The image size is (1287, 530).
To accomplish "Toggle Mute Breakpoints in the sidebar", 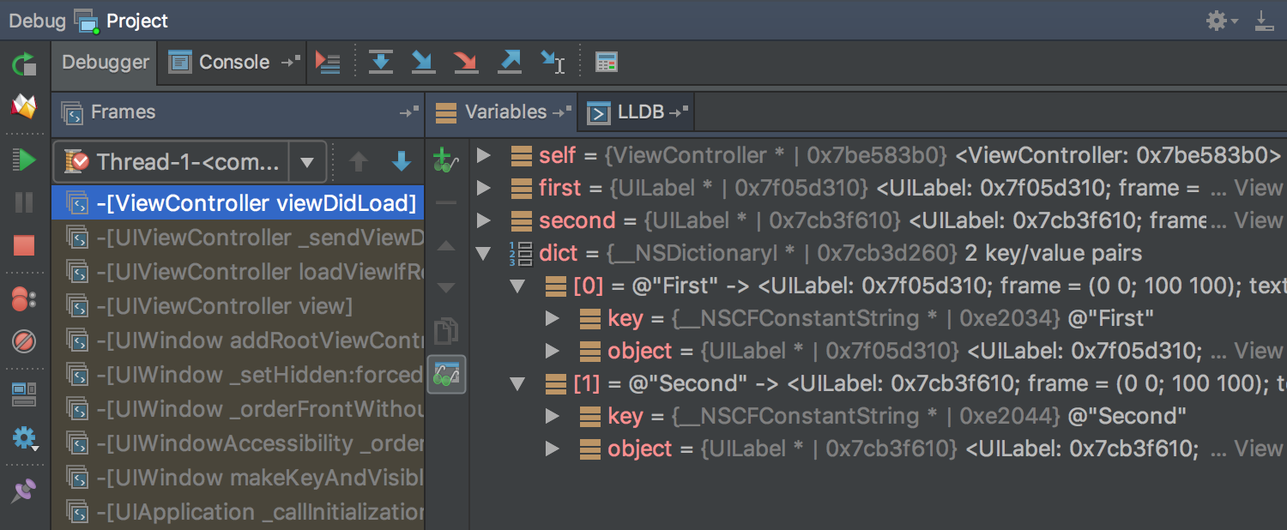I will point(24,343).
